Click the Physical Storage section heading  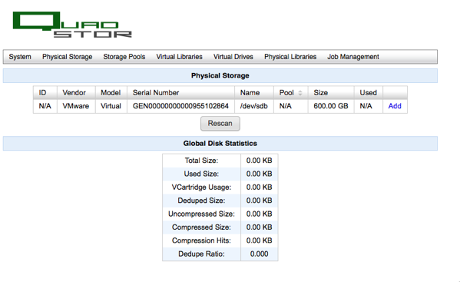pos(220,76)
